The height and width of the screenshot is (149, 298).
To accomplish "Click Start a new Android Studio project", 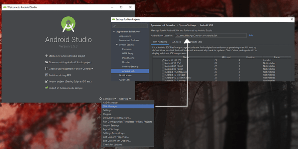I will pyautogui.click(x=67, y=56).
